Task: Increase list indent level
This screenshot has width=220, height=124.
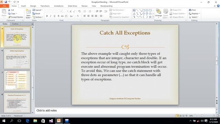Action: click(x=101, y=11)
